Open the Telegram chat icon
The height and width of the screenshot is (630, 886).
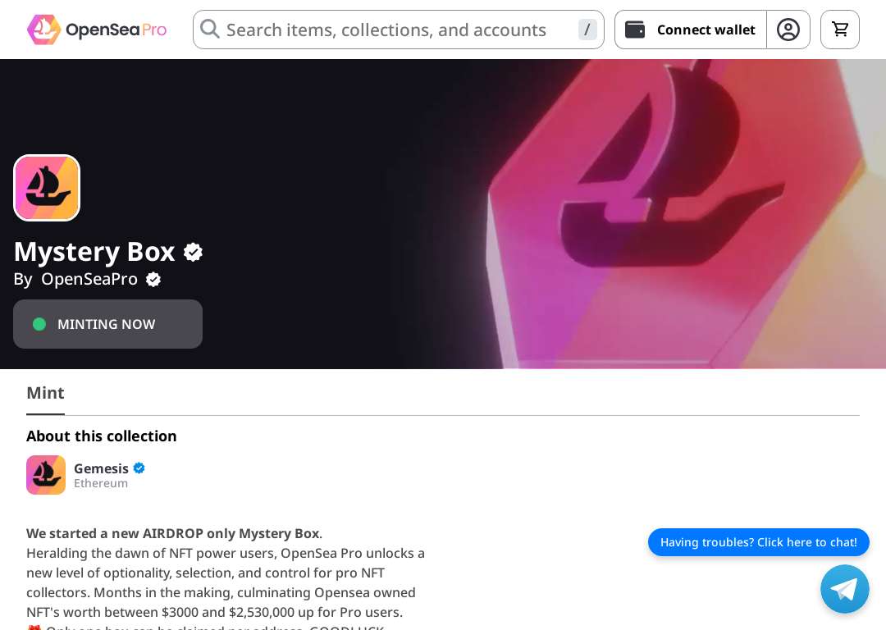[845, 589]
